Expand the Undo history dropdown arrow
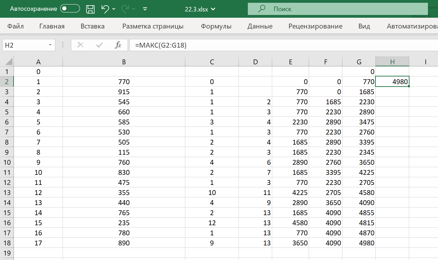The image size is (438, 260). coord(114,9)
